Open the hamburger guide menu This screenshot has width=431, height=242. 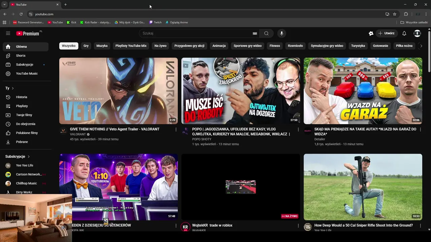pyautogui.click(x=8, y=33)
